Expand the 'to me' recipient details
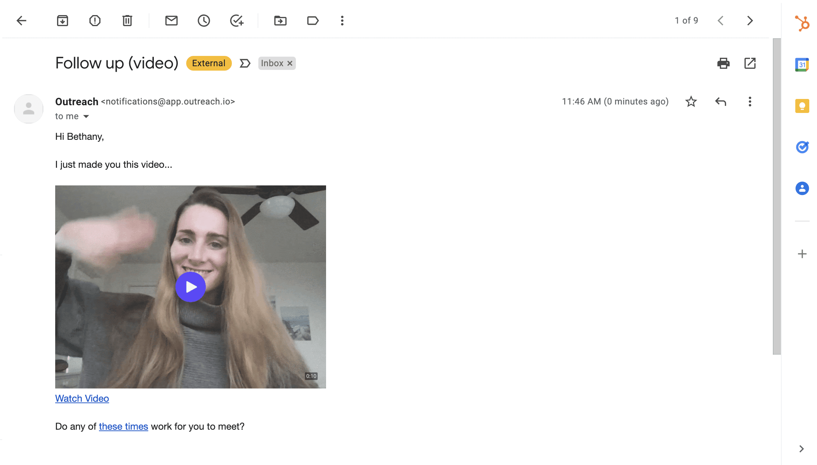This screenshot has width=817, height=465. [86, 116]
